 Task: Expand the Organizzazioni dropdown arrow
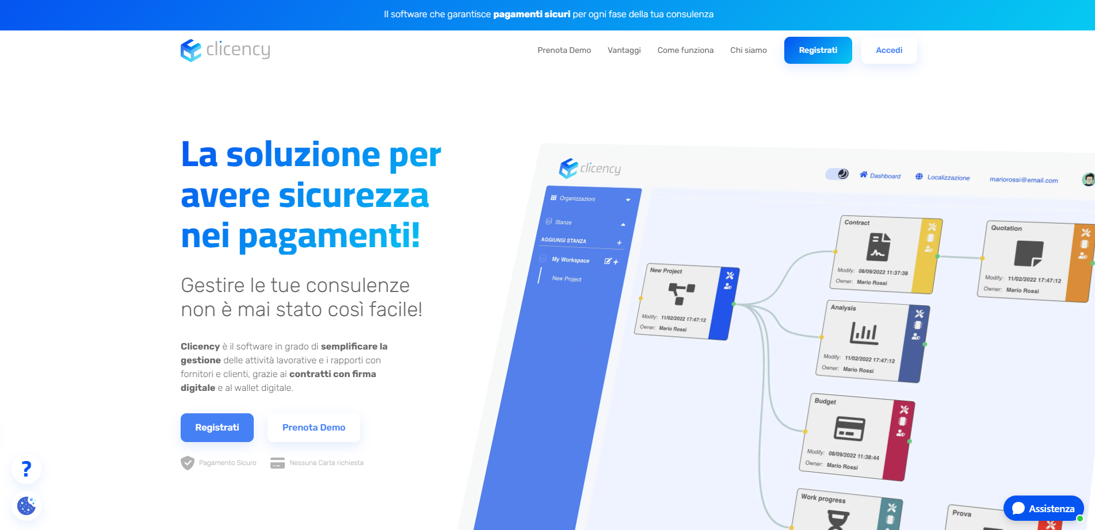(628, 200)
